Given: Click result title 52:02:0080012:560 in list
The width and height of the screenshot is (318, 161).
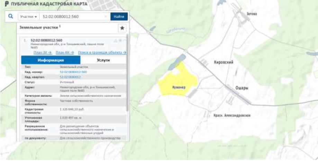Looking at the screenshot, I should tap(46, 40).
